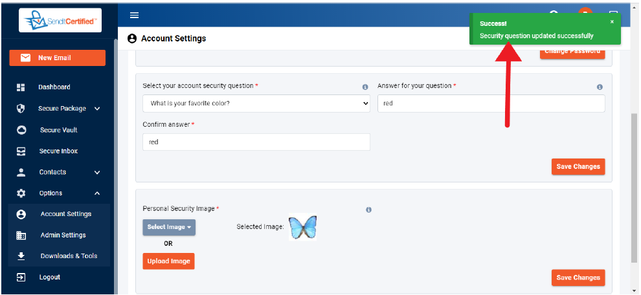The width and height of the screenshot is (641, 295).
Task: Click the Dashboard grid icon
Action: [21, 87]
